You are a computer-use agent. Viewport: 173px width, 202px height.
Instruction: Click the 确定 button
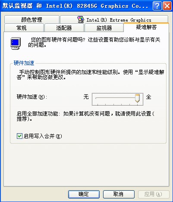(84, 194)
